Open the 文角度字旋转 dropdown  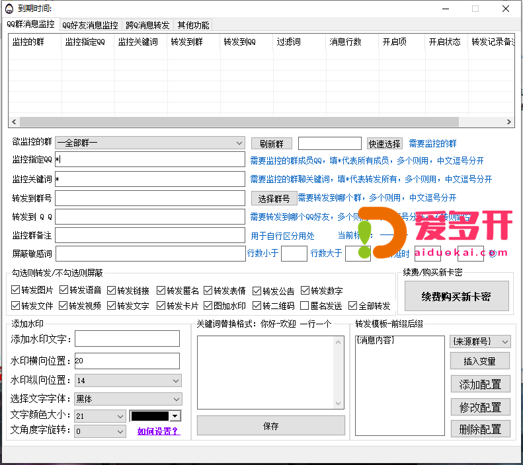click(x=100, y=431)
